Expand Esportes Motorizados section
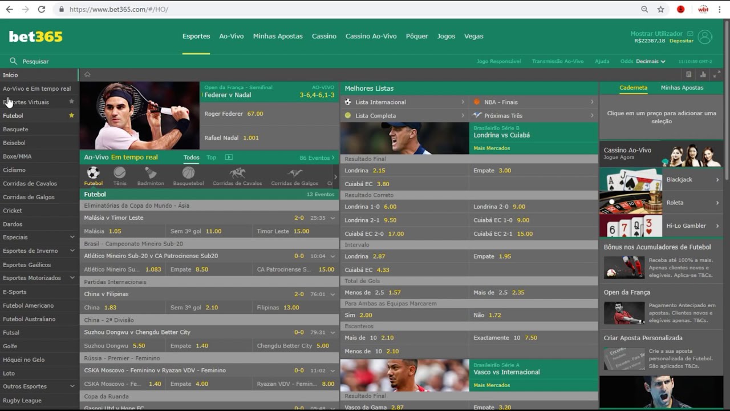 tap(72, 278)
